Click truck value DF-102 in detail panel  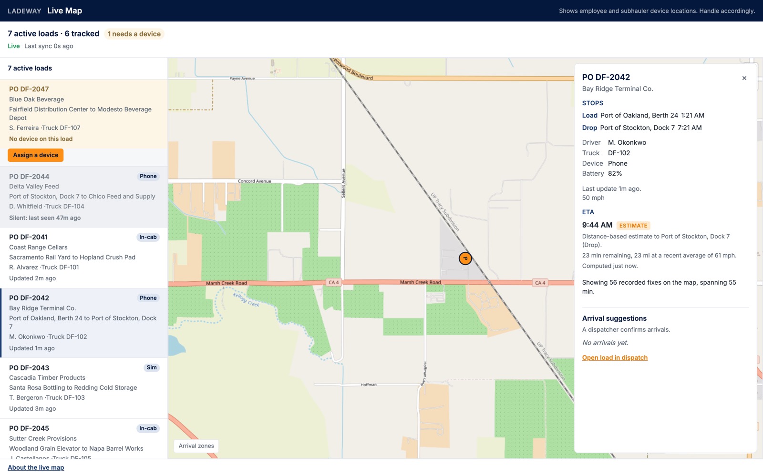click(x=619, y=153)
